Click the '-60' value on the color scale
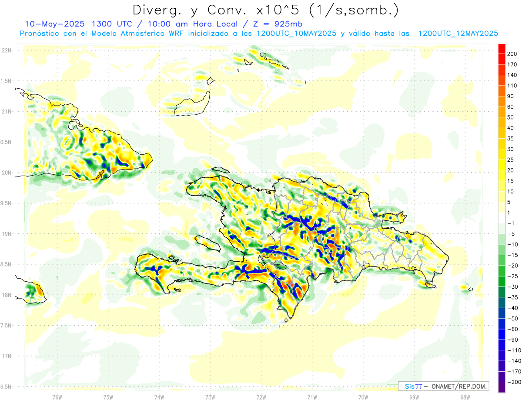 click(512, 329)
